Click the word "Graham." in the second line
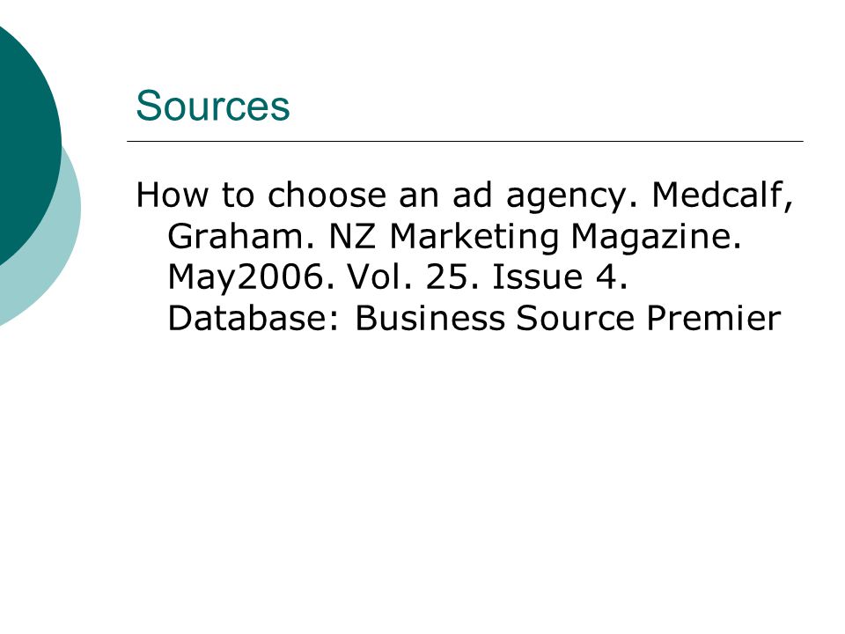The height and width of the screenshot is (634, 845). [x=241, y=236]
